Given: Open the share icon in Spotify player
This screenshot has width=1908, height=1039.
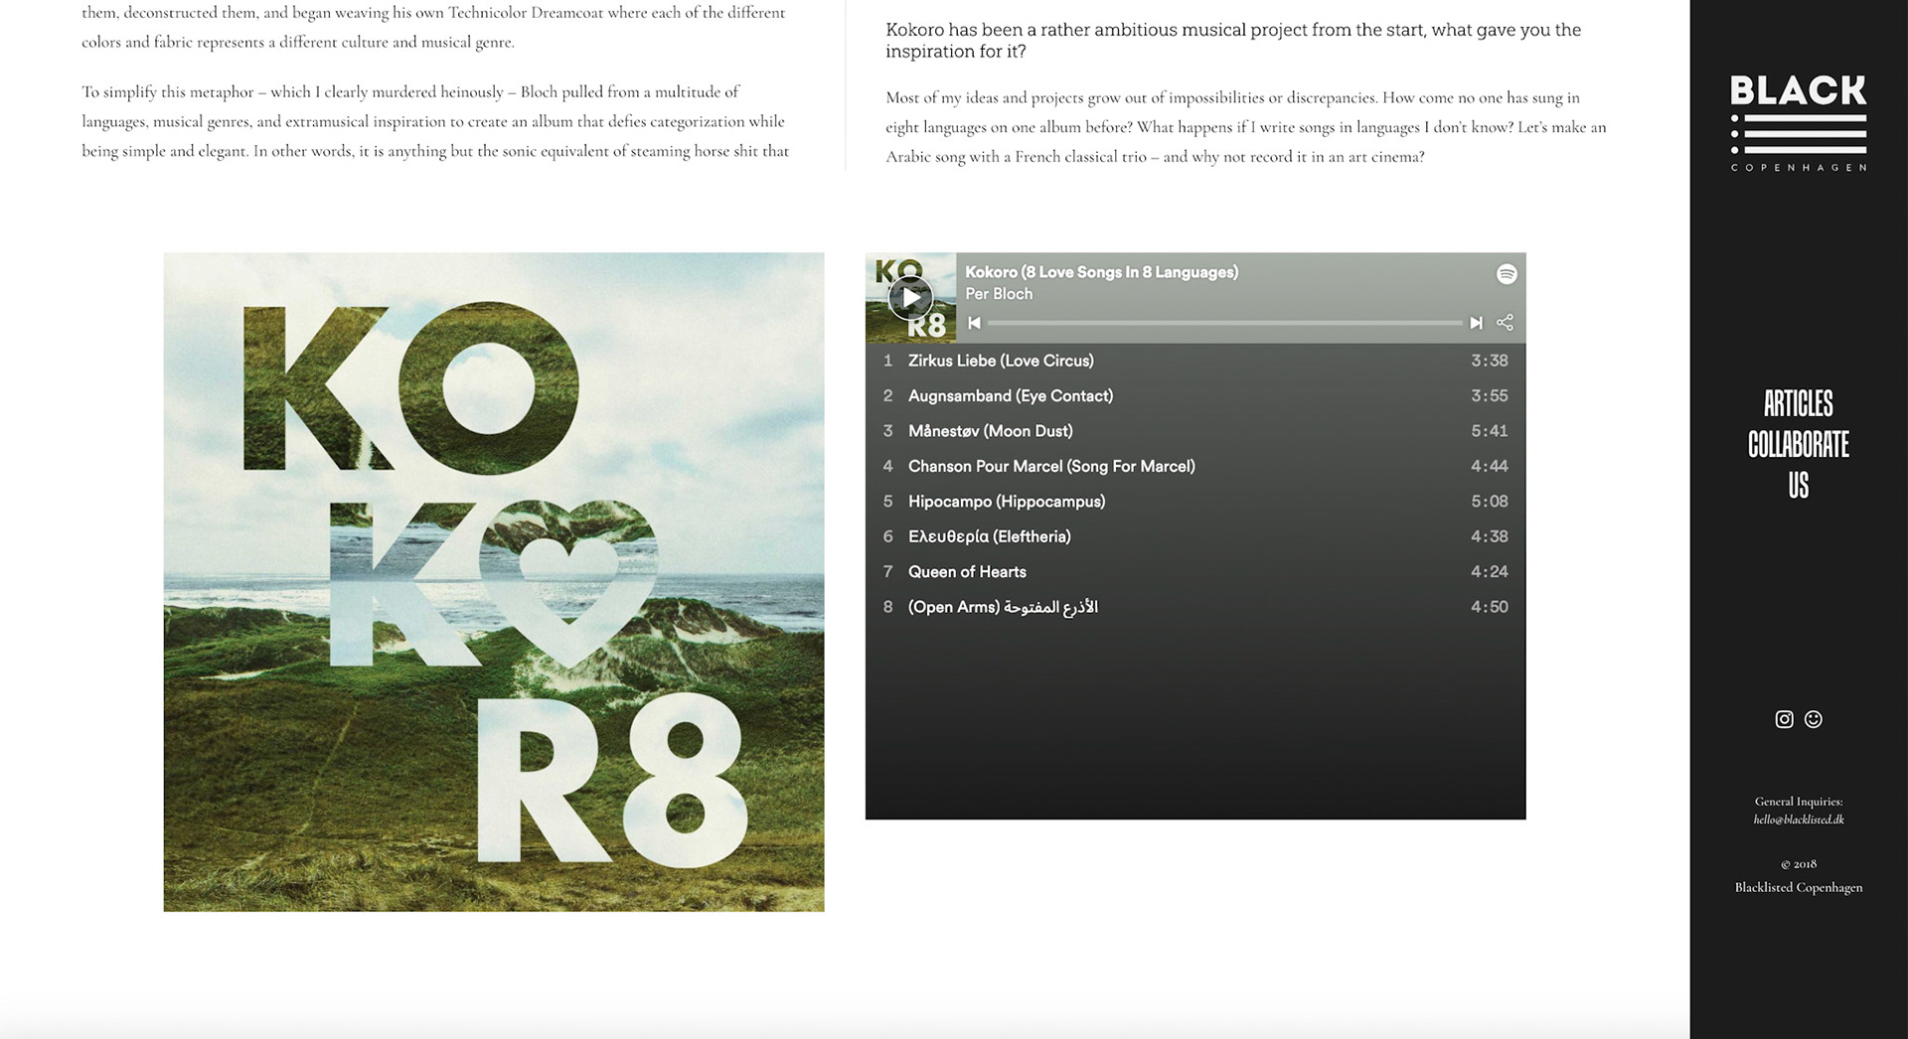Looking at the screenshot, I should 1506,322.
